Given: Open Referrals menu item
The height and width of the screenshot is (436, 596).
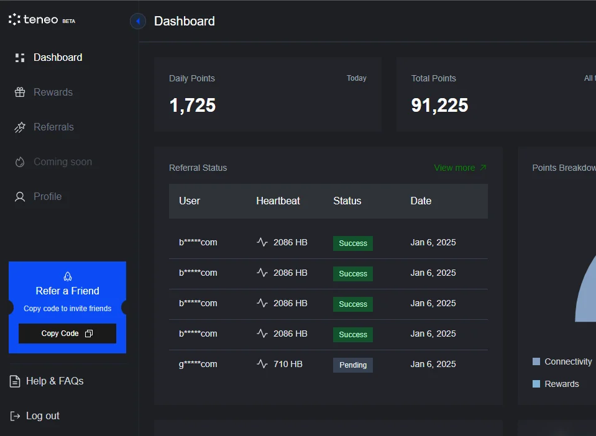Looking at the screenshot, I should point(53,127).
